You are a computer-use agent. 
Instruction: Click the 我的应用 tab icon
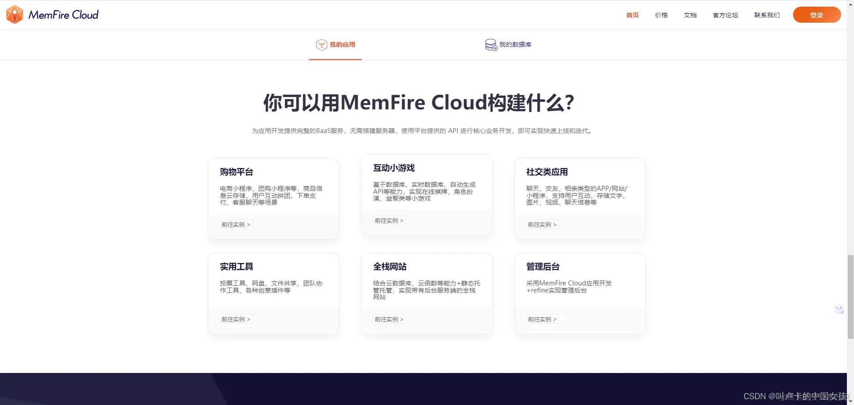coord(321,44)
